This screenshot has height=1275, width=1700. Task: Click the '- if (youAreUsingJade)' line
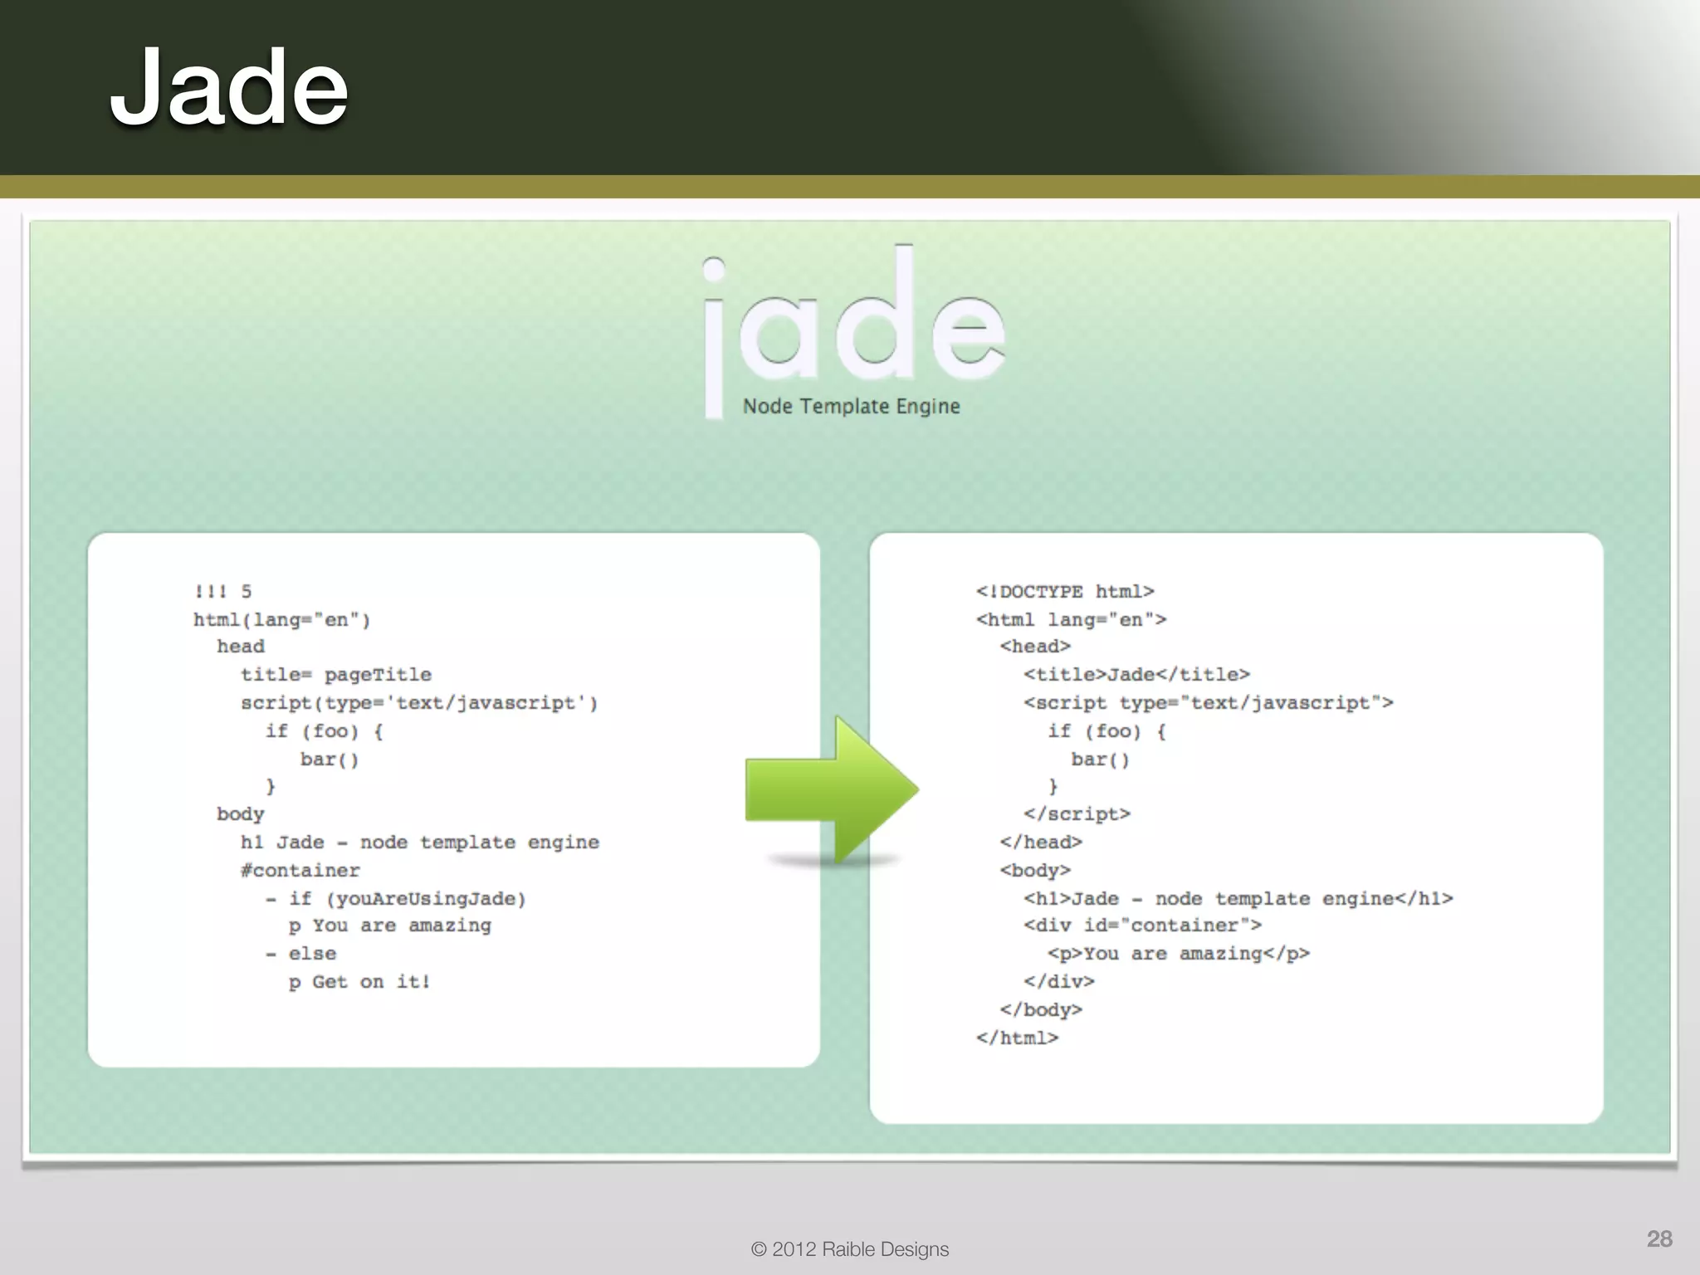pos(396,898)
